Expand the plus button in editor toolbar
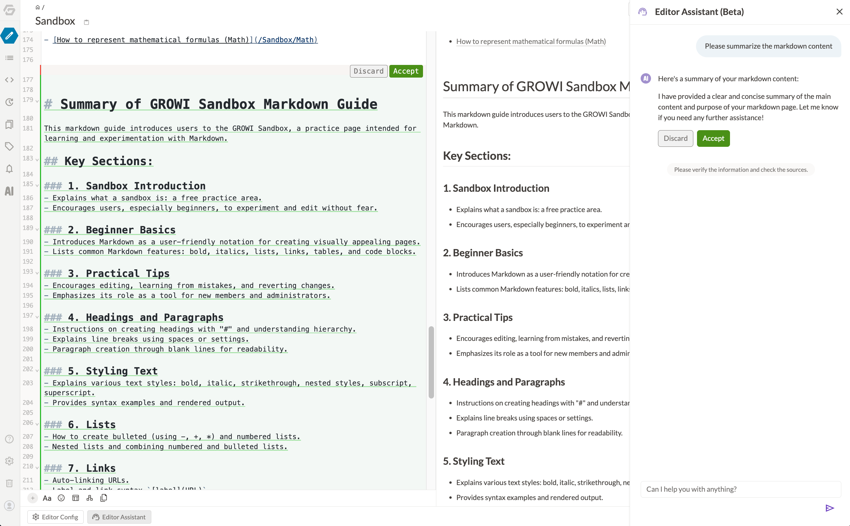The width and height of the screenshot is (850, 526). (33, 498)
